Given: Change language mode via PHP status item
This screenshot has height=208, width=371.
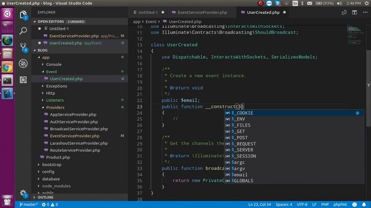Looking at the screenshot, I should pyautogui.click(x=325, y=205).
